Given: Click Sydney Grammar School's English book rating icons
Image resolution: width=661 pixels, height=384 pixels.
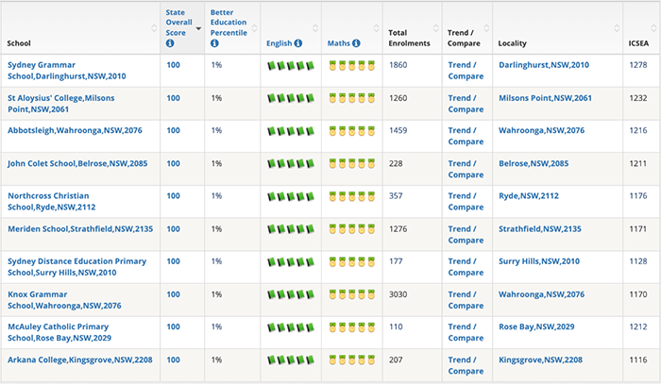Looking at the screenshot, I should coord(291,66).
